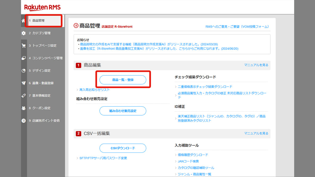Open the カタログID確認補助ツール link

[x=196, y=168]
